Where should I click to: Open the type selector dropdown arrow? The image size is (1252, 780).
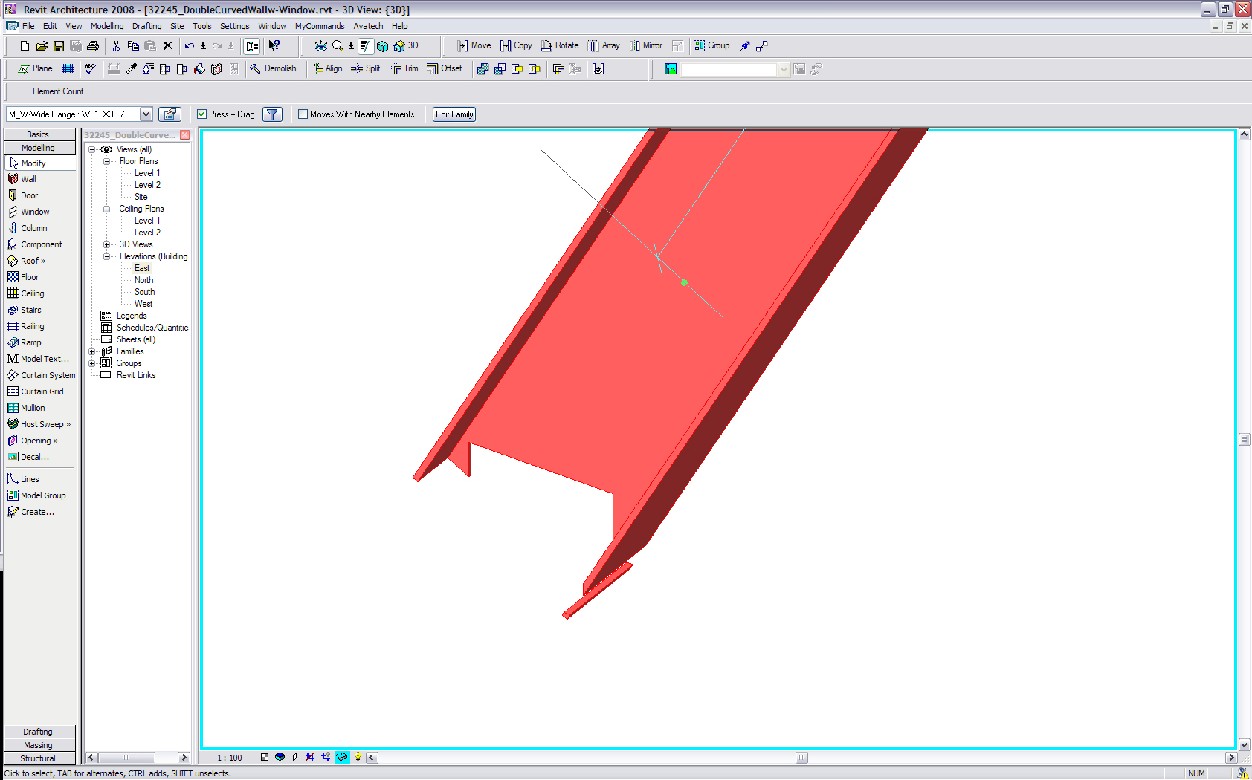click(x=146, y=114)
